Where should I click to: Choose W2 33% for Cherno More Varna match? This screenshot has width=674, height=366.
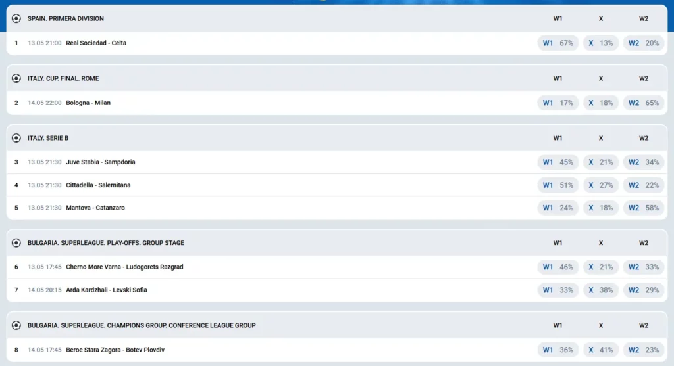[644, 267]
